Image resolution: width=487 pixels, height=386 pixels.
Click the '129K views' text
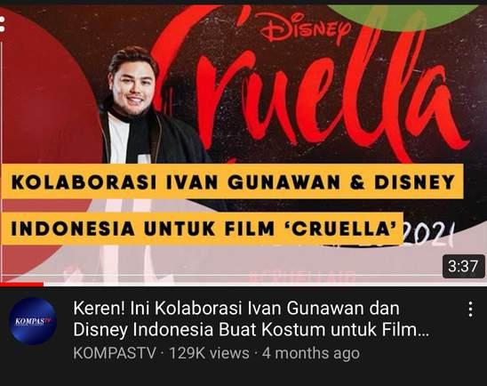209,353
